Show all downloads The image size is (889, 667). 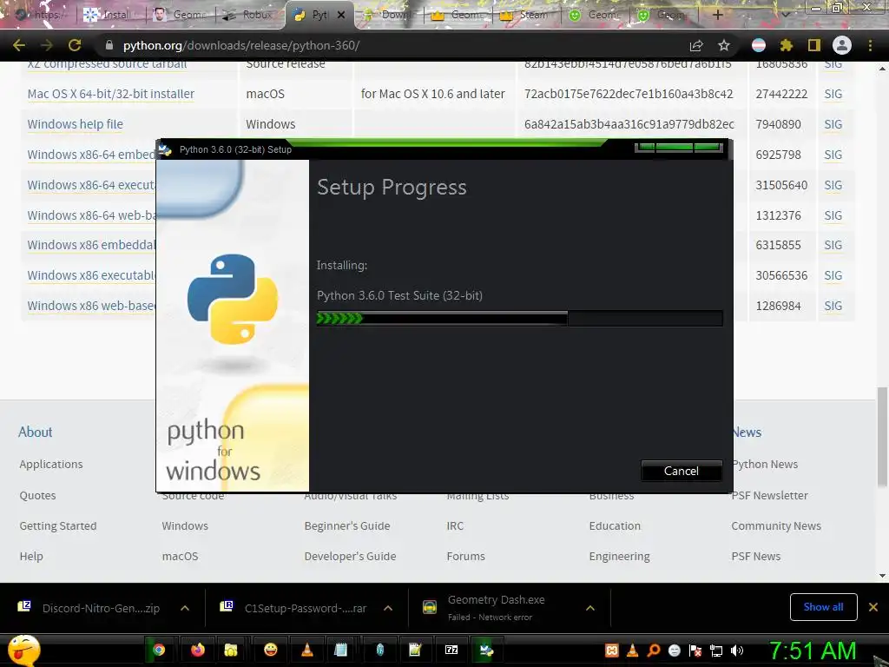tap(823, 607)
